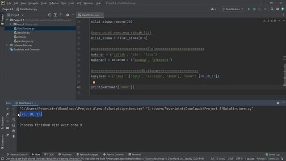Open the Python Console tool window
286x161 pixels.
click(x=113, y=154)
